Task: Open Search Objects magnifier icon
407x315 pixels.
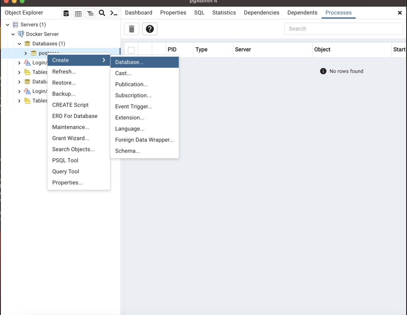Action: [102, 13]
